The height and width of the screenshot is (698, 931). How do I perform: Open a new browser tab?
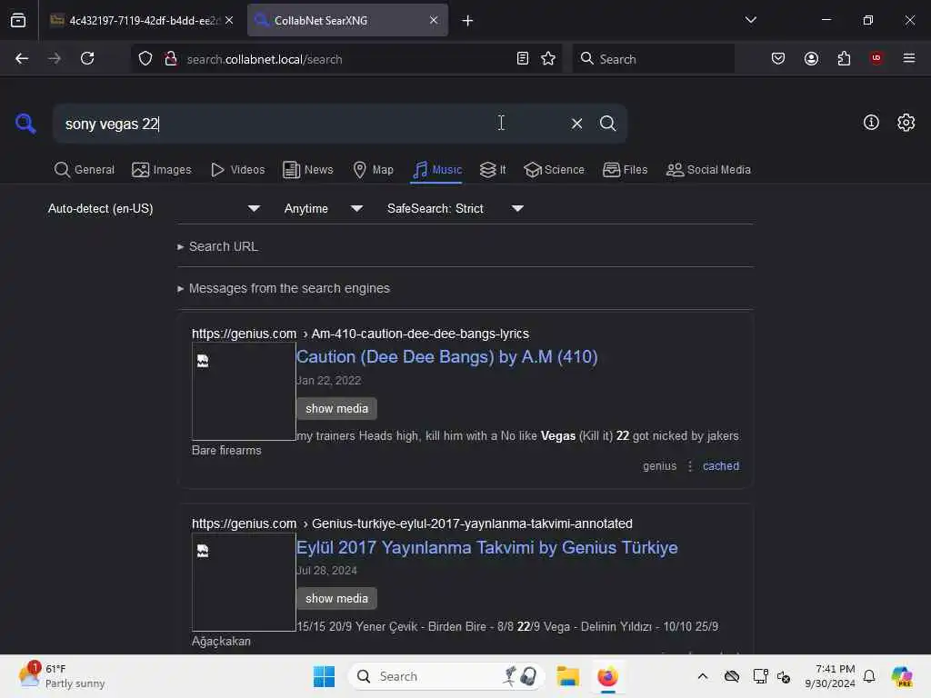tap(467, 21)
